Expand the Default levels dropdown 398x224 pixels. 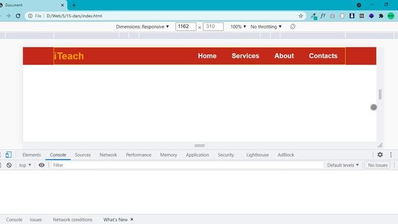(343, 165)
